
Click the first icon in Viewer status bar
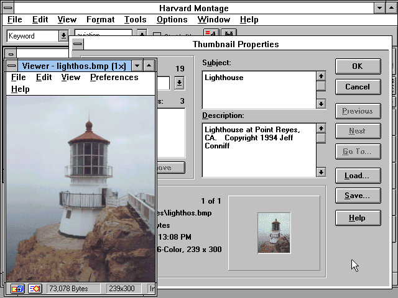point(17,289)
